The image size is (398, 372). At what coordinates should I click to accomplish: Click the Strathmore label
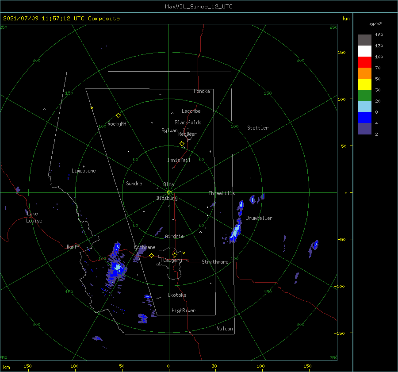pyautogui.click(x=215, y=262)
